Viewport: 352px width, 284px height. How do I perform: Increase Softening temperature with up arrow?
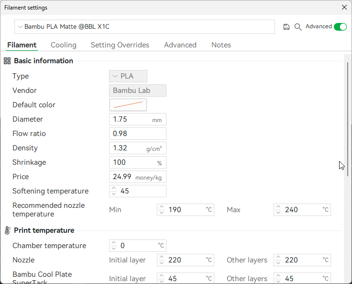coord(114,188)
